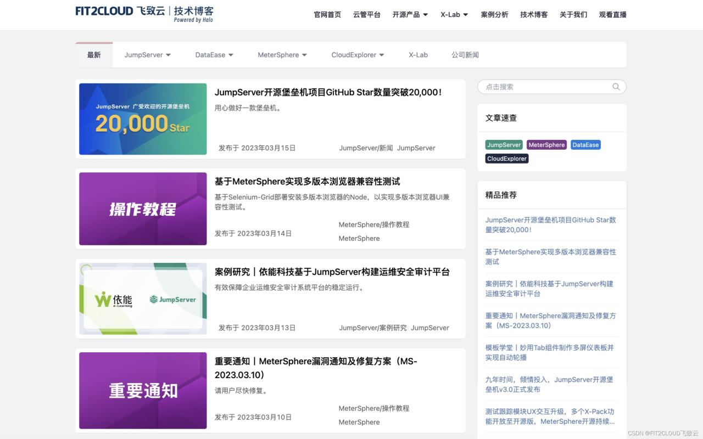Select the purple MeterSphere tag badge

pos(546,145)
